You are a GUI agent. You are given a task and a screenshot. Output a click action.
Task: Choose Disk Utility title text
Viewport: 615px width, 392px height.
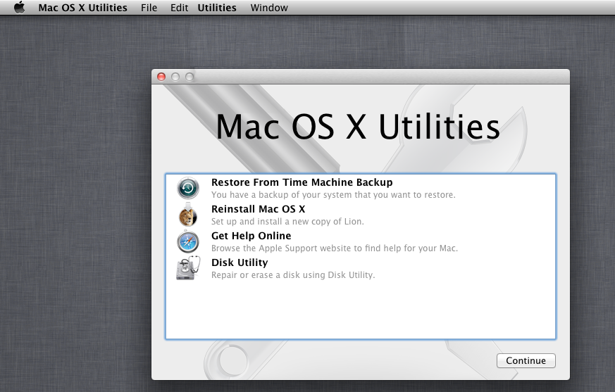[x=240, y=263]
